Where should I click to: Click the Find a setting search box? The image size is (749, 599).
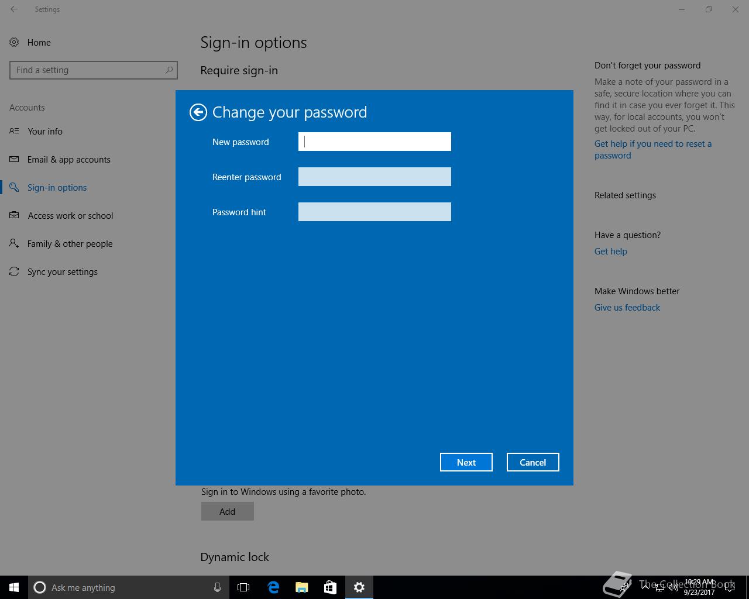coord(94,70)
